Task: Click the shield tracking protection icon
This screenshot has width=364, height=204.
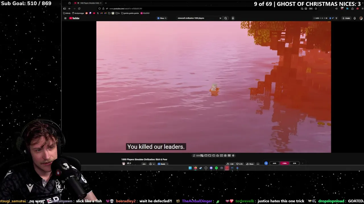Action: pos(100,8)
